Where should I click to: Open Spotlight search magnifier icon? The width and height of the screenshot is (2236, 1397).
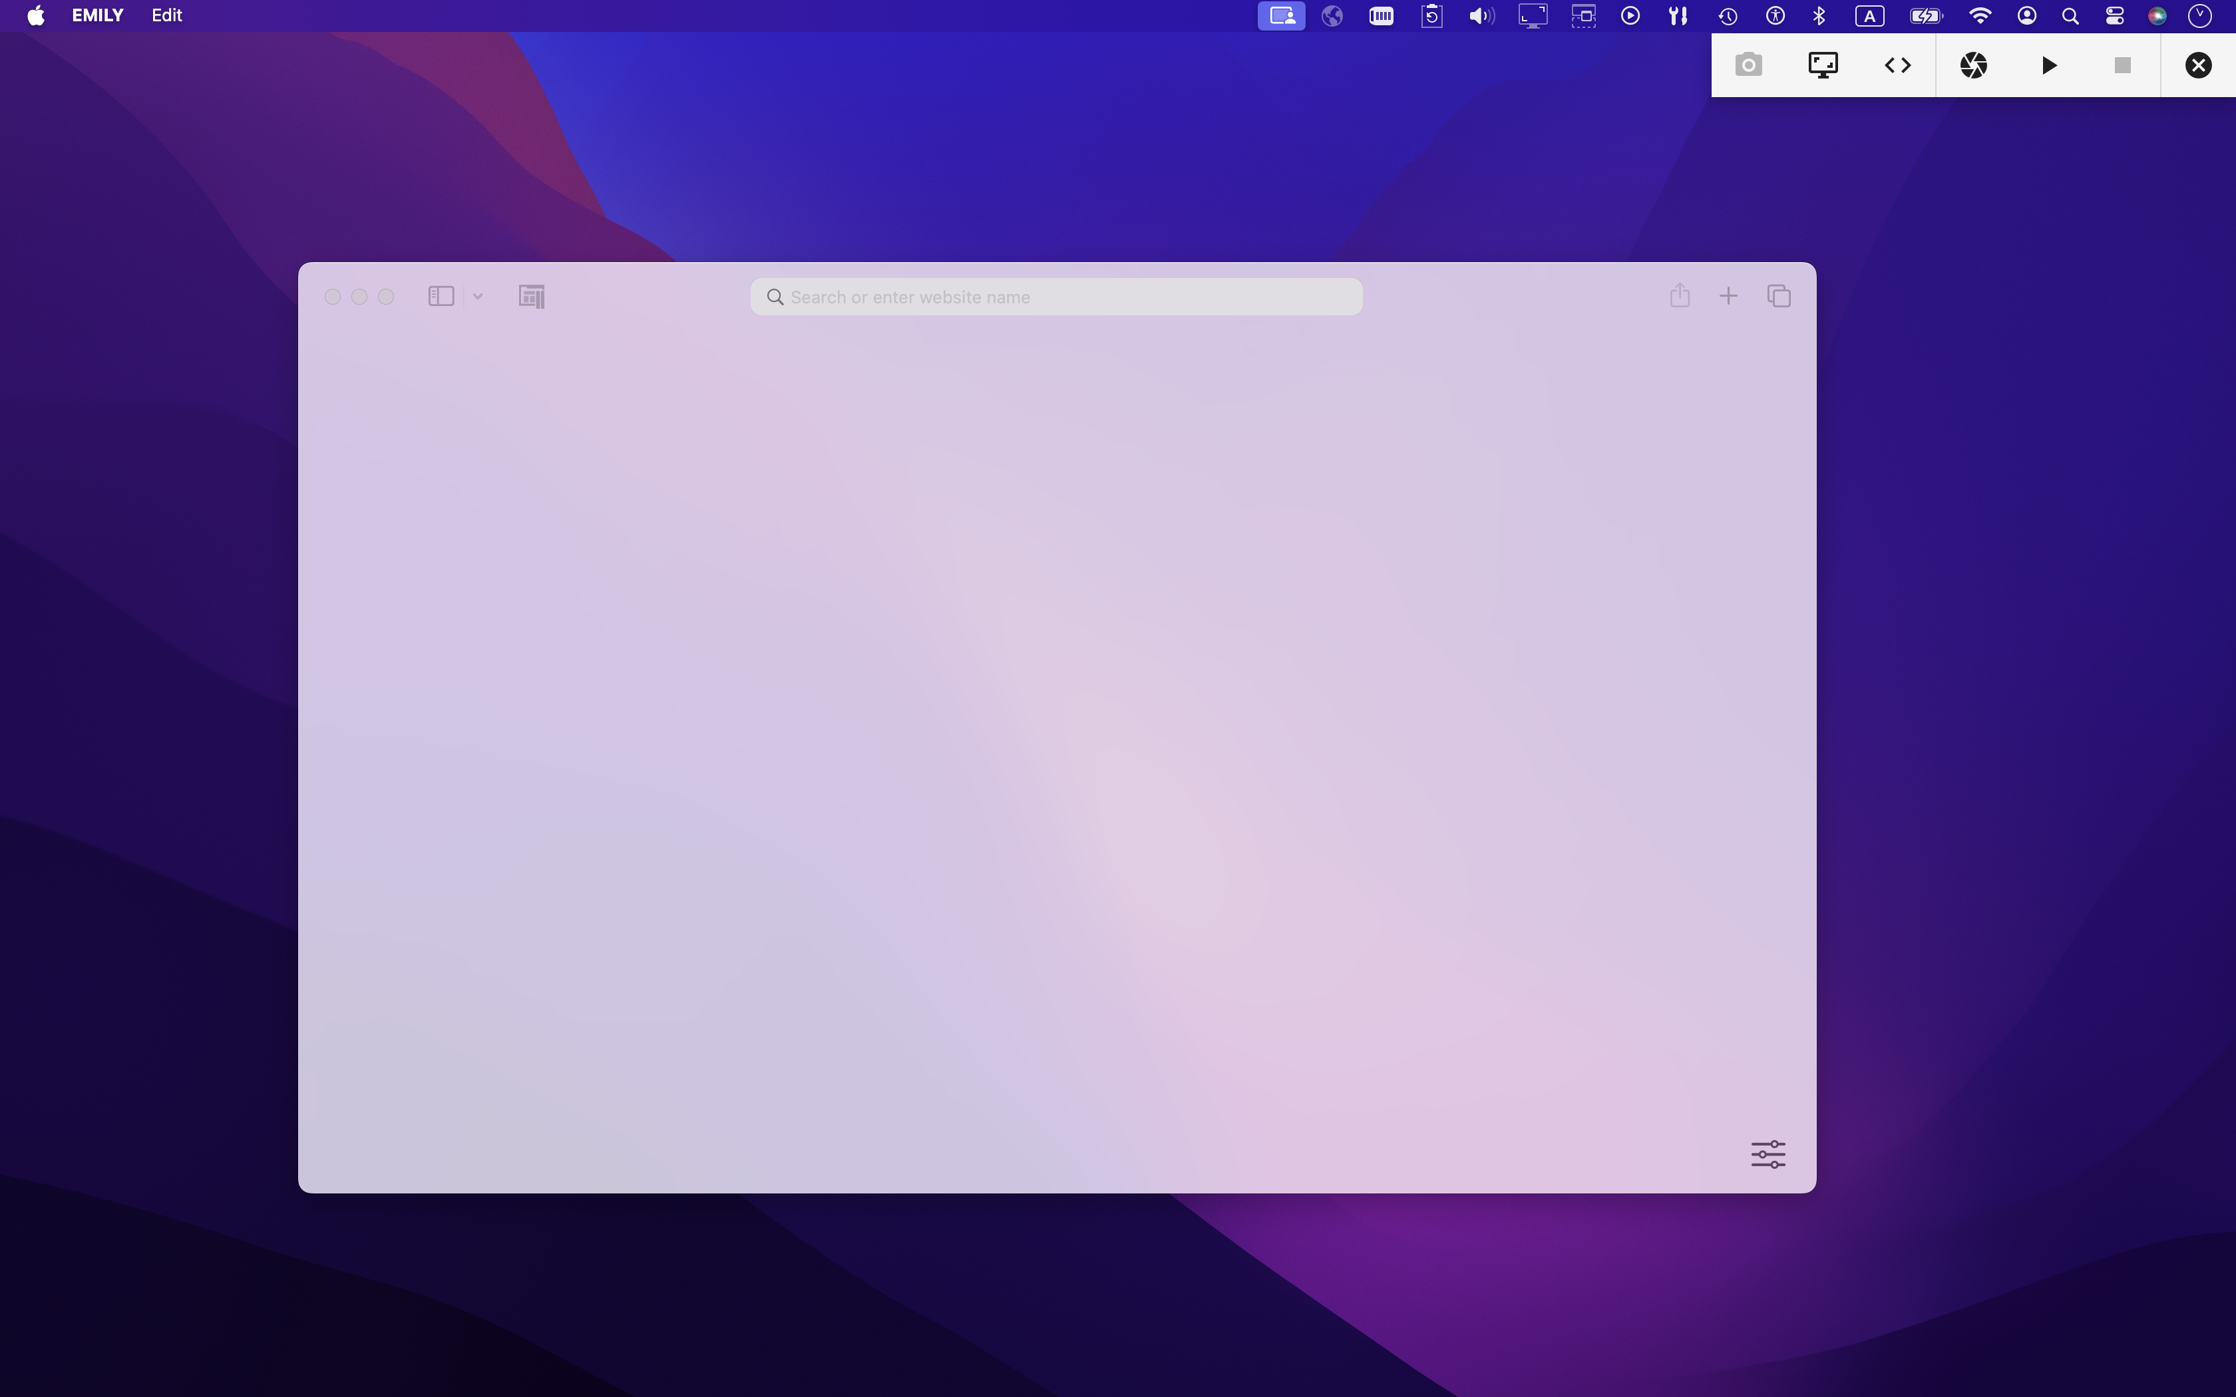tap(2070, 16)
